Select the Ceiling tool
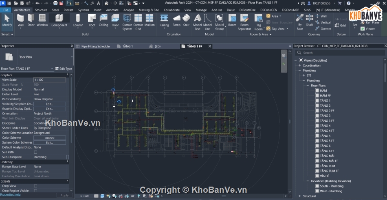Screen dimensions: 387x200 tap(103, 21)
